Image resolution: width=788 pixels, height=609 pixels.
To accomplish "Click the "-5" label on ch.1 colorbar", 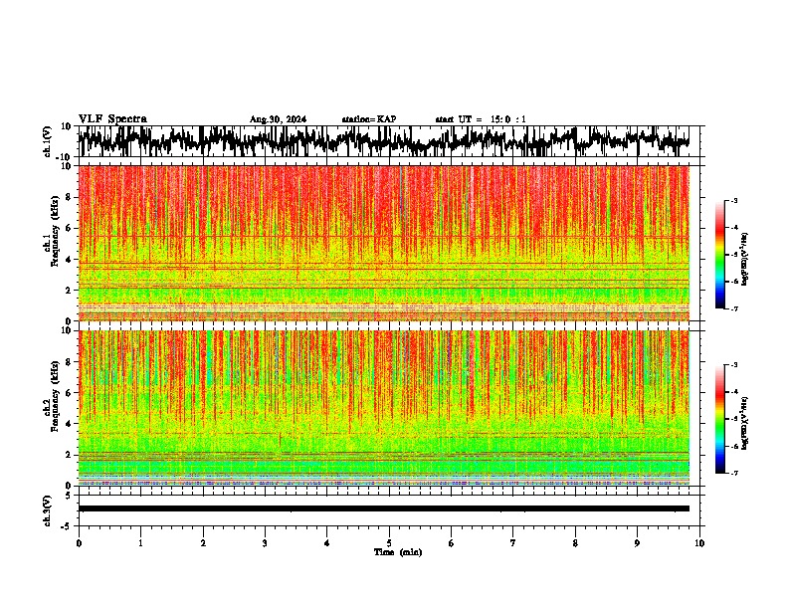I will 734,255.
